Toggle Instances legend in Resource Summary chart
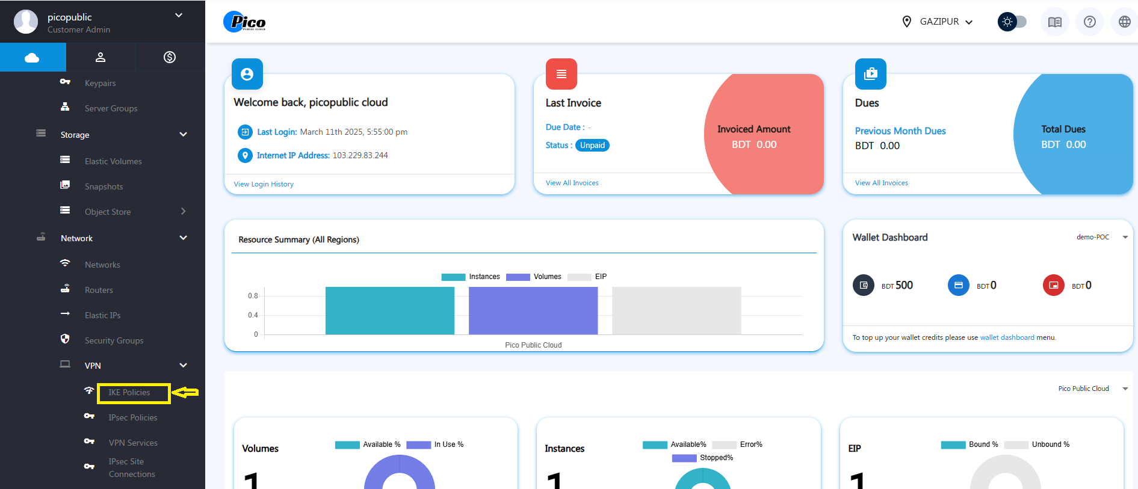 click(x=470, y=277)
